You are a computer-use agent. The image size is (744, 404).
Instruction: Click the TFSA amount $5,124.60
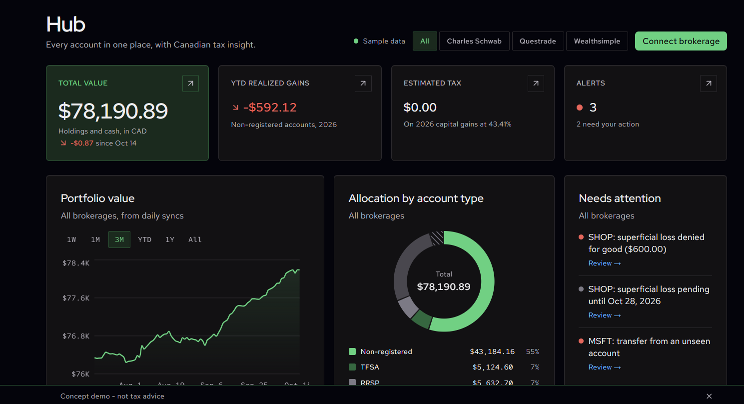coord(493,367)
